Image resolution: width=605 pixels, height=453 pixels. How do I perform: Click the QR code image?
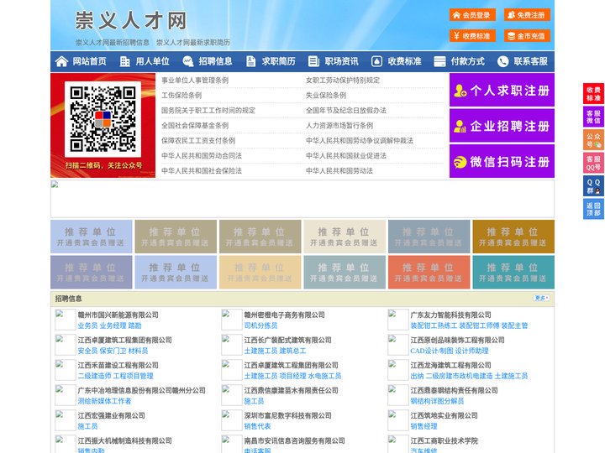(103, 119)
